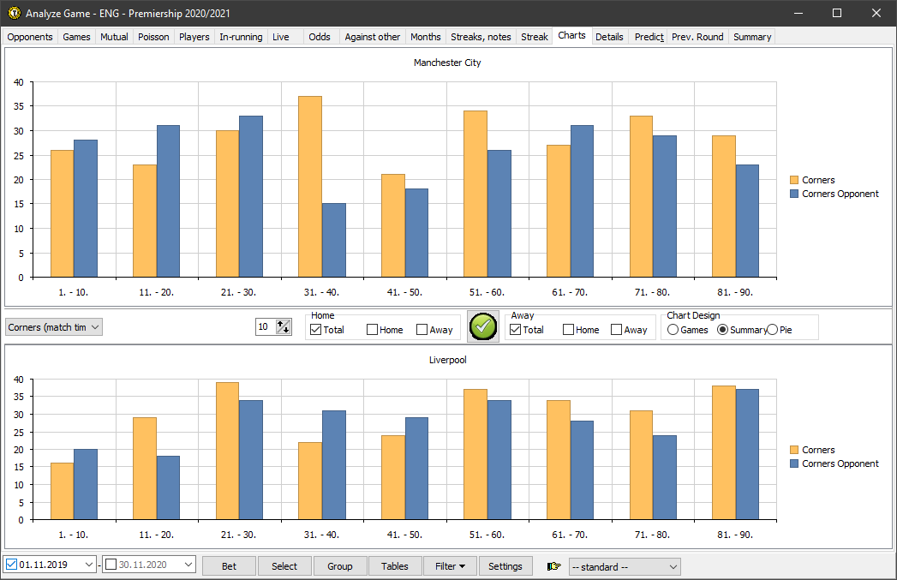Click the games count spinner arrows

284,326
